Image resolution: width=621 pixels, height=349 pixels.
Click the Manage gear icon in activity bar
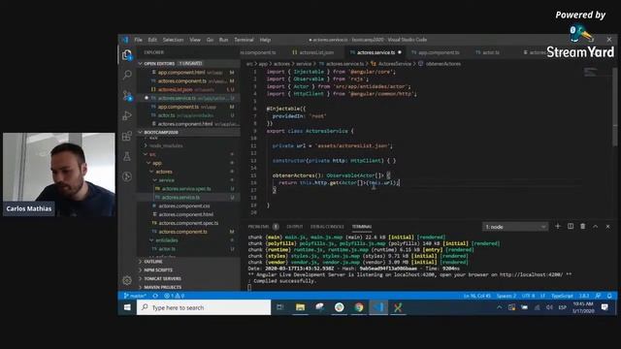[x=127, y=280]
